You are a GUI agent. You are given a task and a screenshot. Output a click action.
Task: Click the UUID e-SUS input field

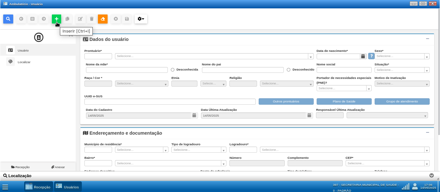pyautogui.click(x=170, y=102)
